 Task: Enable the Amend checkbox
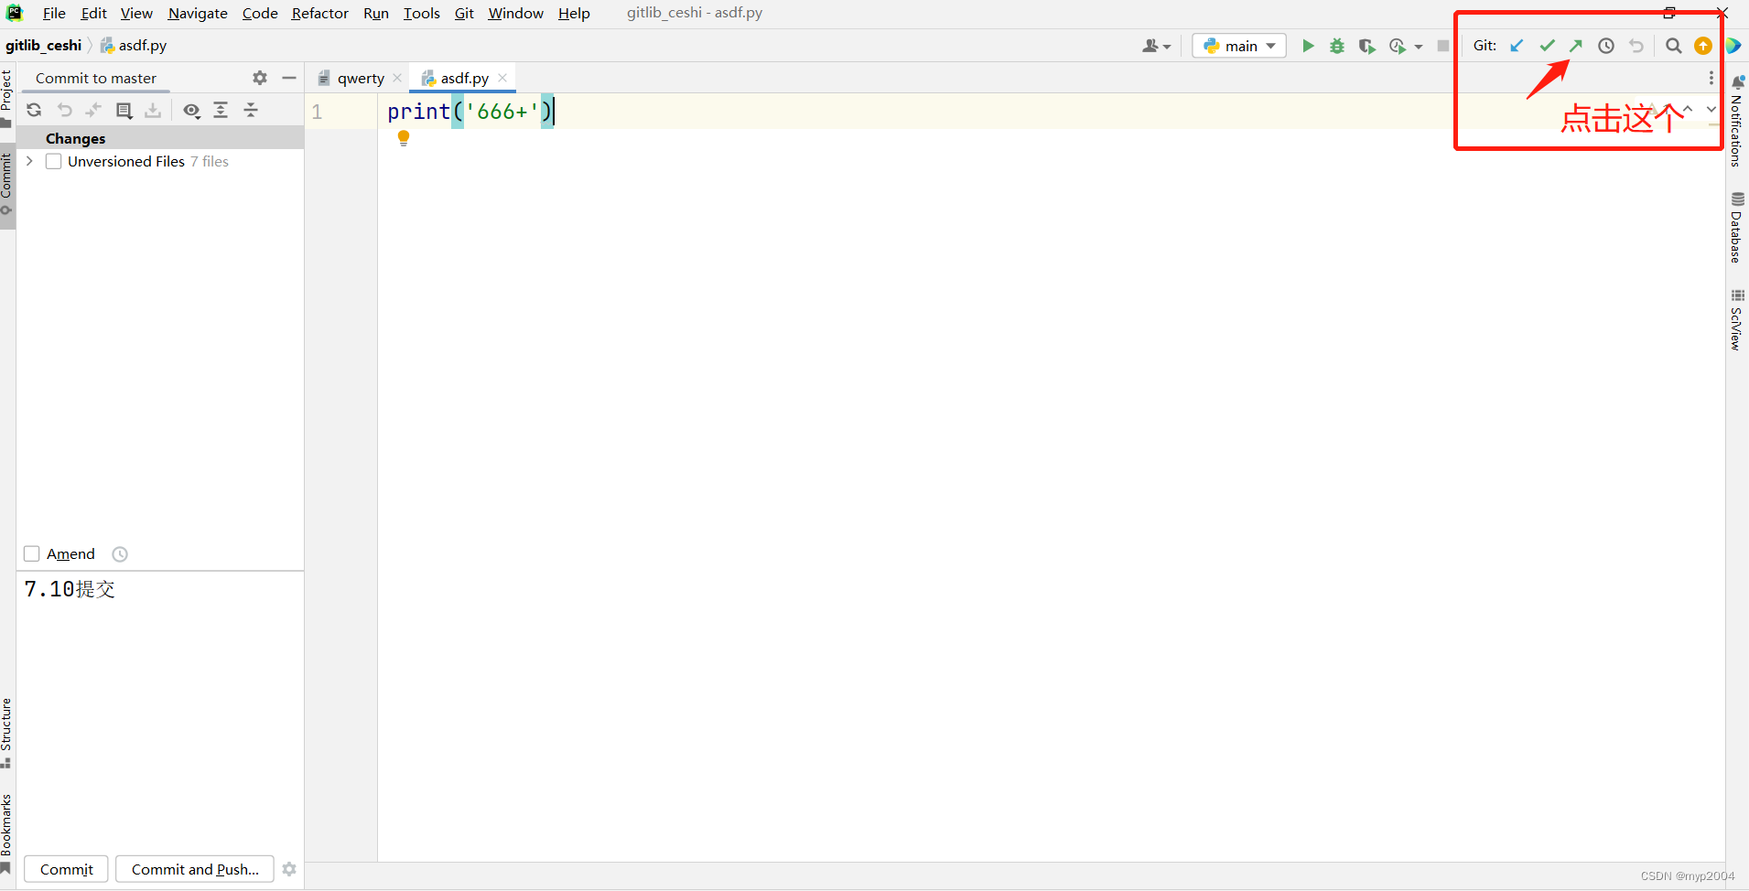(x=30, y=553)
